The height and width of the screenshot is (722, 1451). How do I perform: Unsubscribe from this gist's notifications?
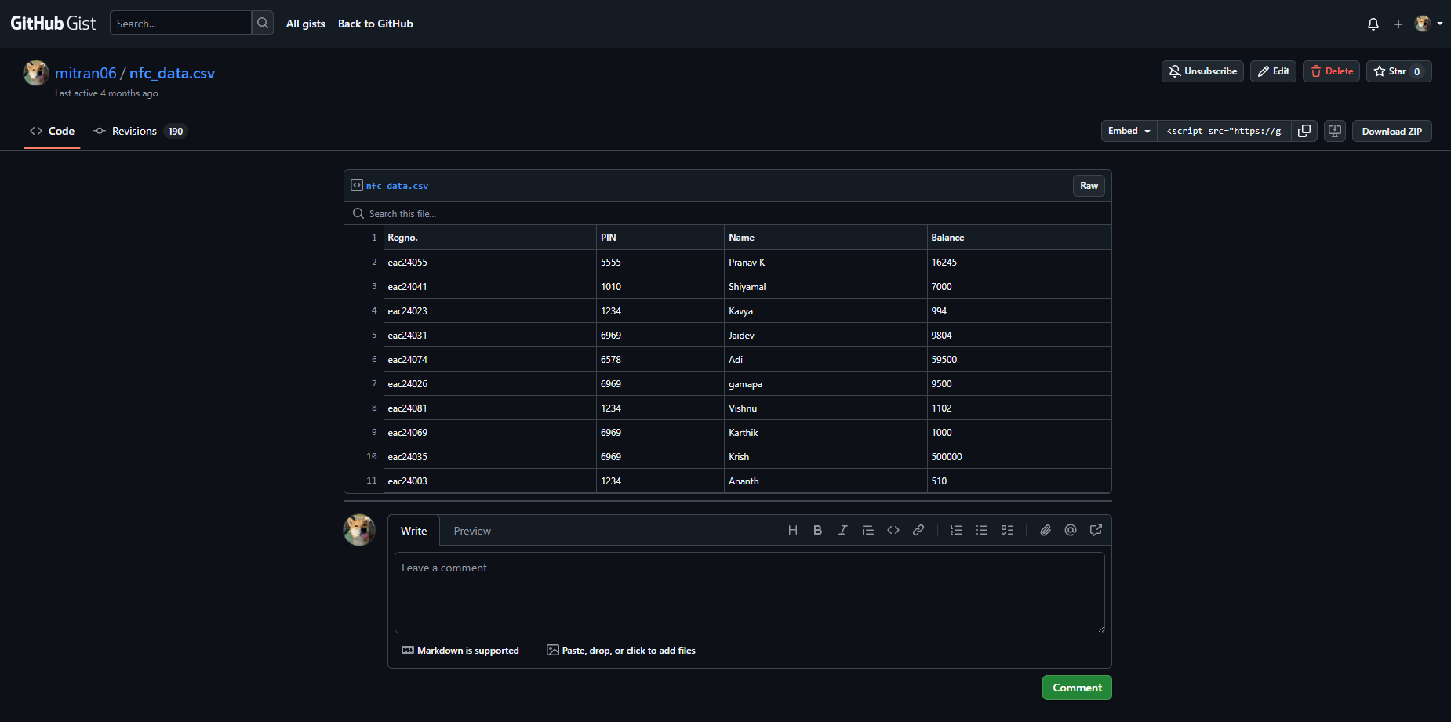pos(1202,71)
